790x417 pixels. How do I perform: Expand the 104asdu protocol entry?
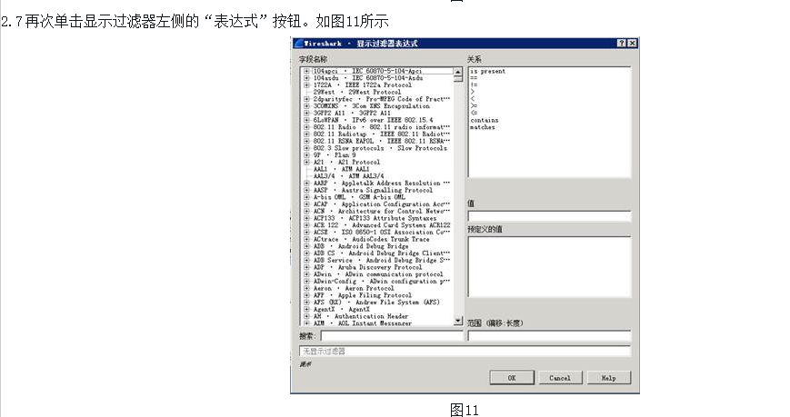pyautogui.click(x=306, y=78)
